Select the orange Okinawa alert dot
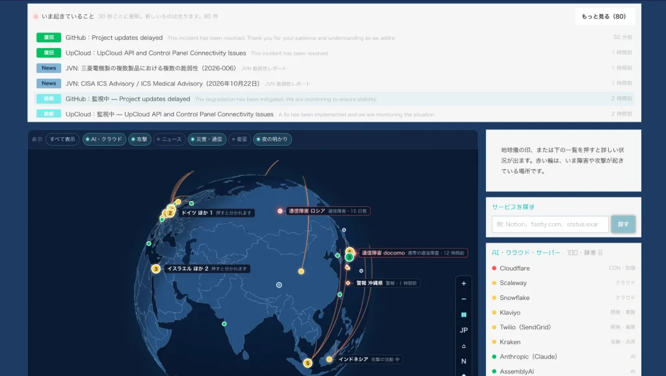This screenshot has width=666, height=376. click(x=348, y=283)
